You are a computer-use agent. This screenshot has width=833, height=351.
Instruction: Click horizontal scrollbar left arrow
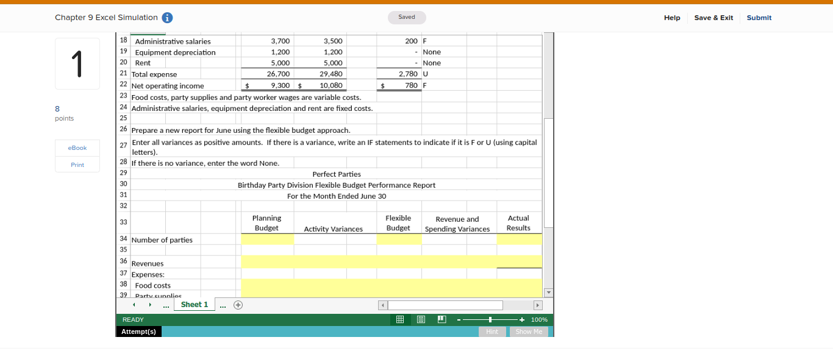[x=382, y=305]
